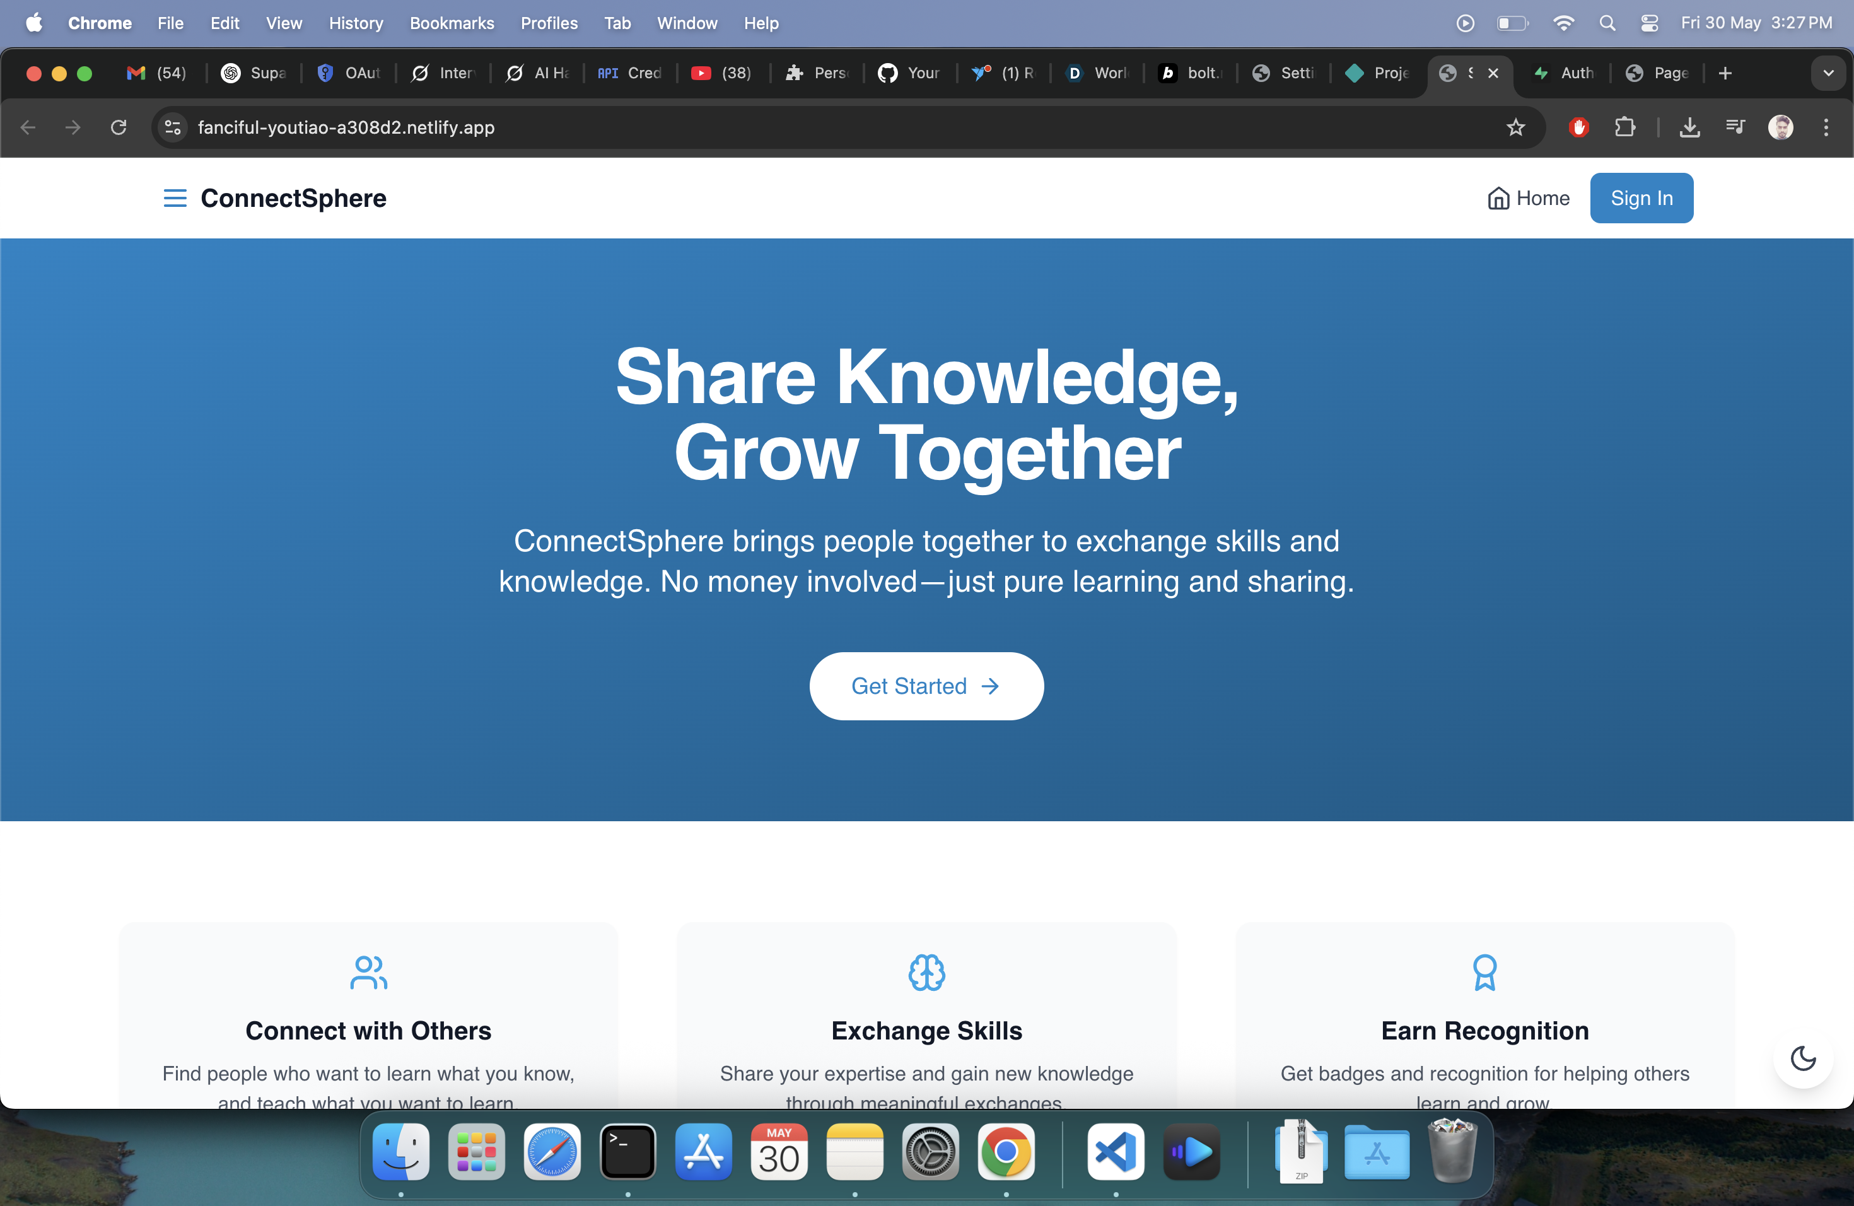Click the Get Started button
1854x1206 pixels.
926,686
